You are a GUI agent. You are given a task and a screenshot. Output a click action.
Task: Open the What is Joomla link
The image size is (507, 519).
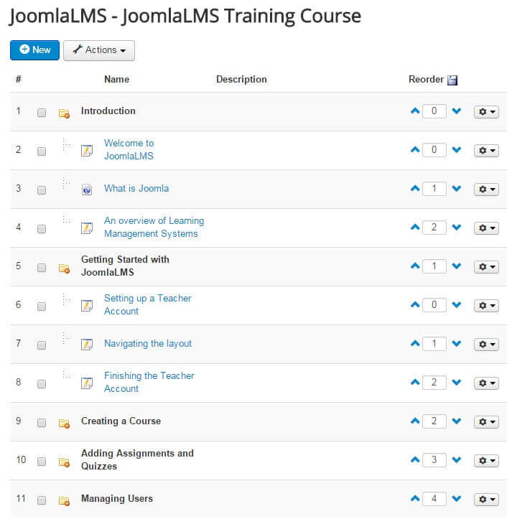click(x=136, y=188)
